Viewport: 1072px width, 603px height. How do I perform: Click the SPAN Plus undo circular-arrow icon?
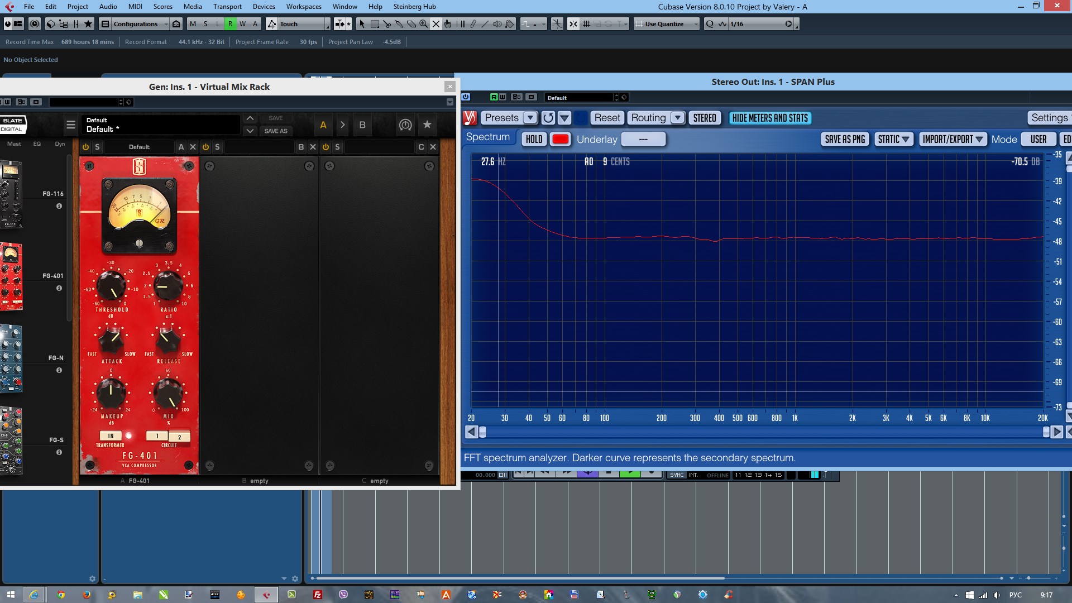click(548, 118)
